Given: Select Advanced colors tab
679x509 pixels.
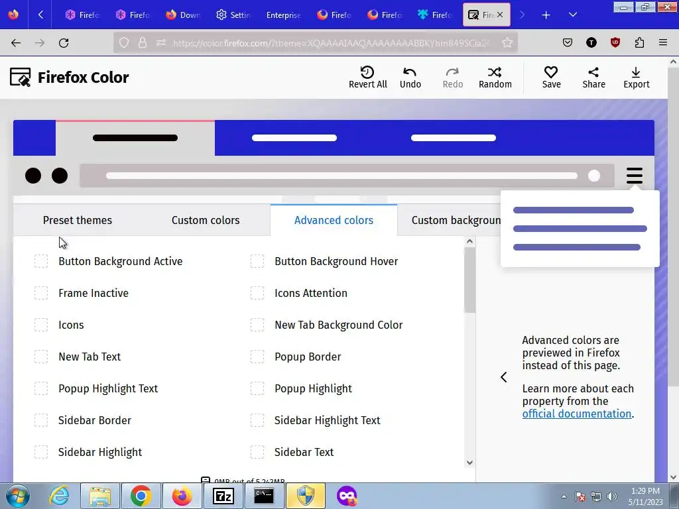Looking at the screenshot, I should [x=334, y=220].
